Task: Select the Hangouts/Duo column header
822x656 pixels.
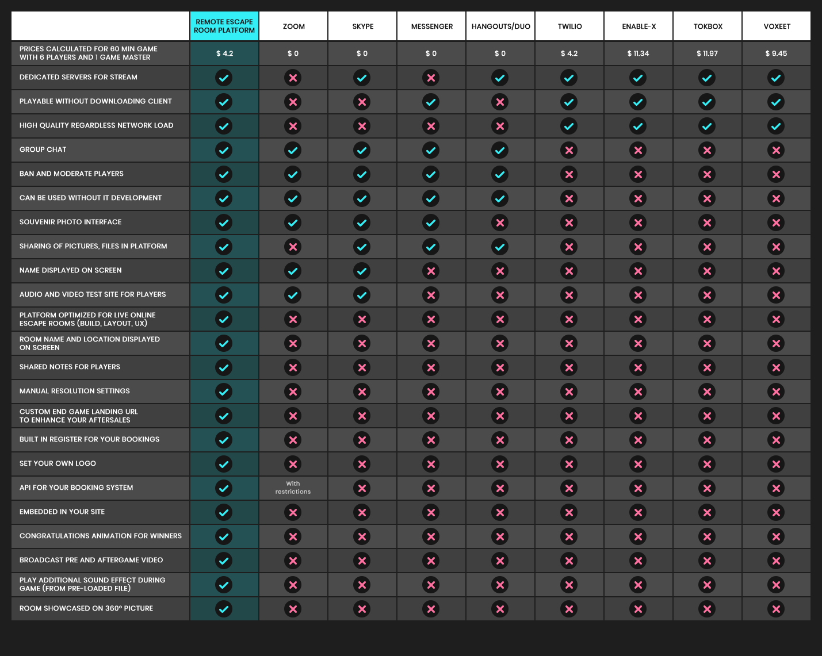Action: click(500, 26)
